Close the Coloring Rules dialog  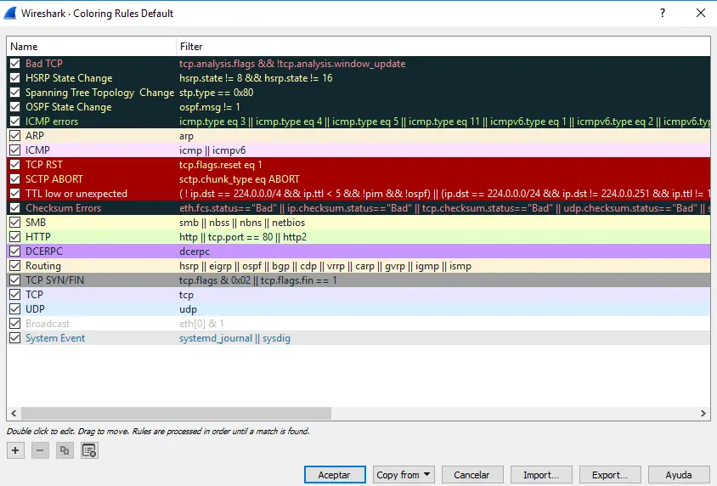tap(701, 13)
